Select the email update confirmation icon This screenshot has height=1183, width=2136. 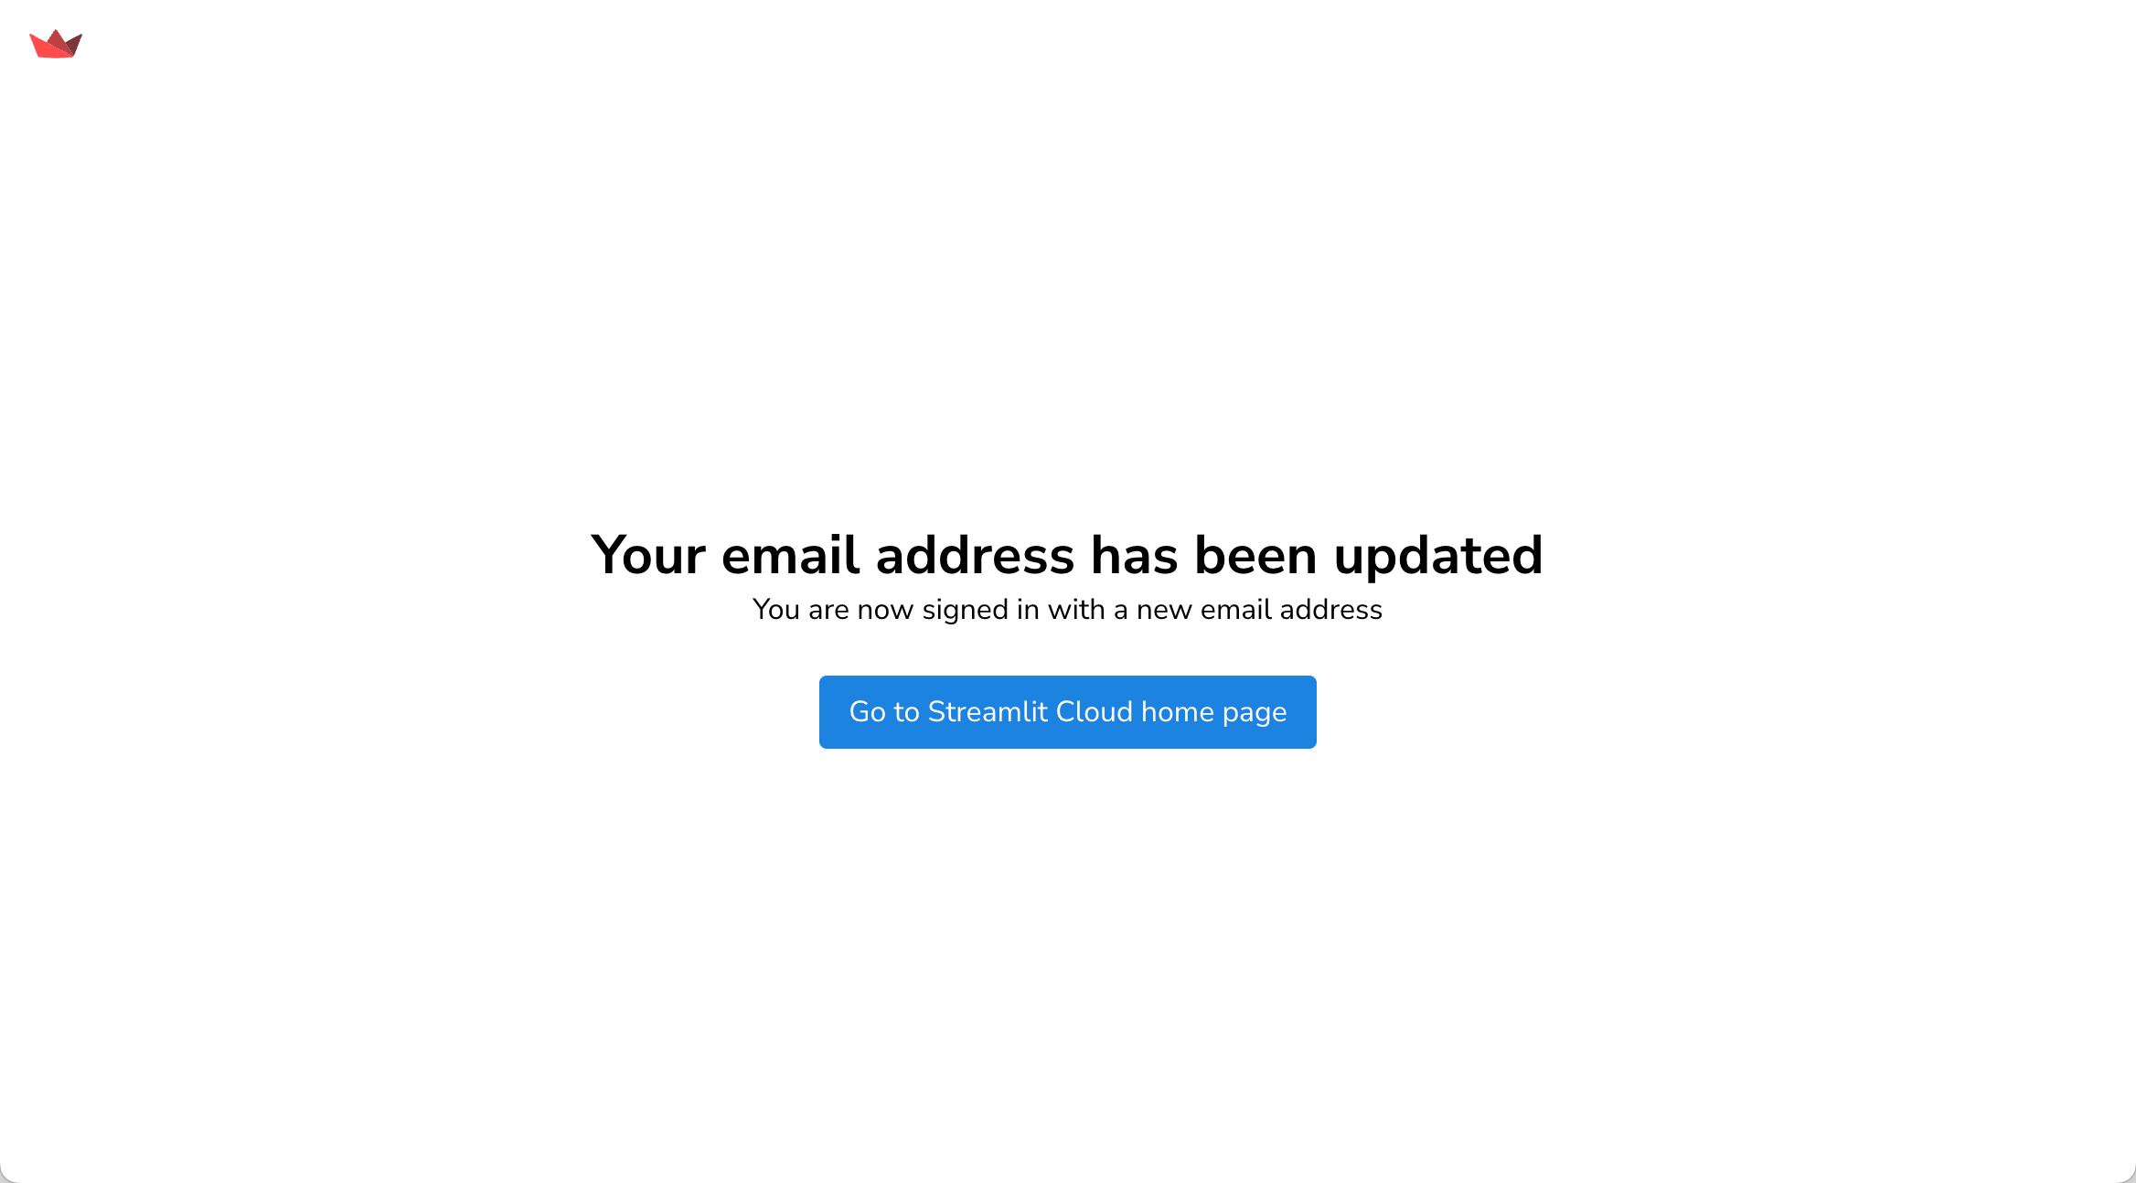pyautogui.click(x=56, y=44)
